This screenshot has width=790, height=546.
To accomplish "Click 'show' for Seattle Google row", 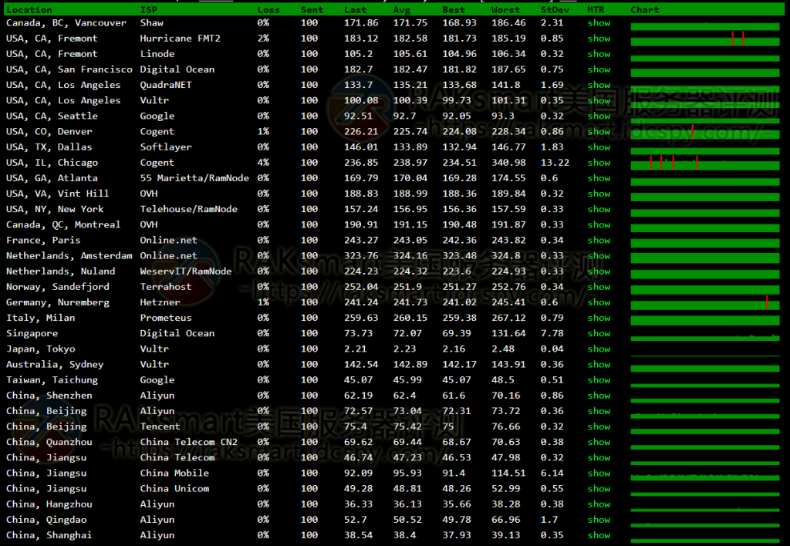I will [599, 116].
